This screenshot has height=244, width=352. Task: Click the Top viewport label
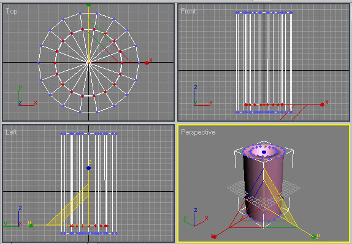(12, 11)
